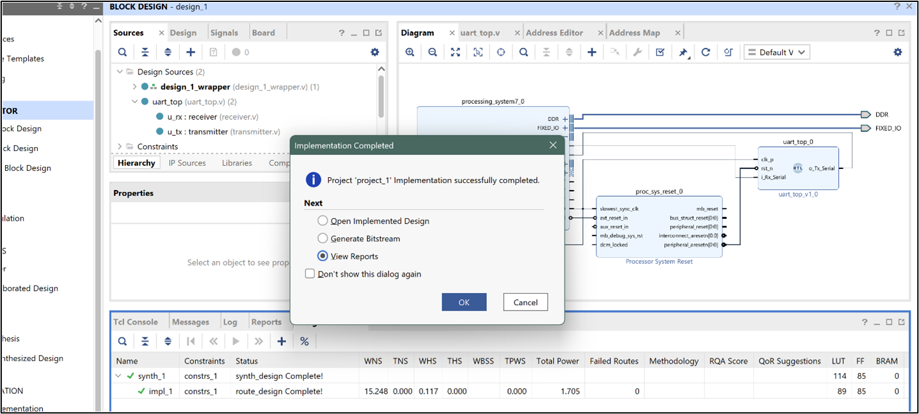Open Sources panel settings gear icon

point(374,52)
